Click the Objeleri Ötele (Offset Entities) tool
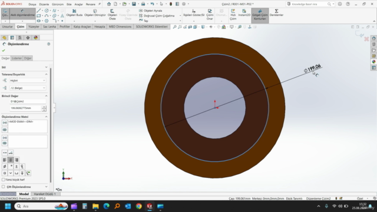Viewport: 377px width, 212px height. [x=113, y=14]
